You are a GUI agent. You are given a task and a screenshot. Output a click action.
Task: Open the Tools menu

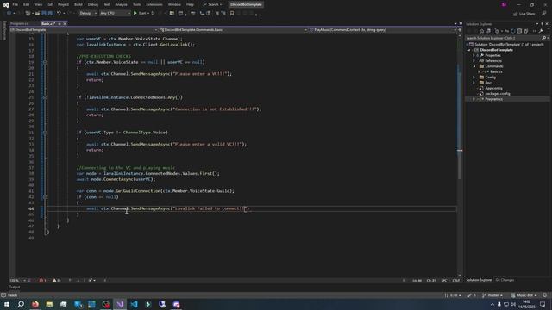click(136, 4)
